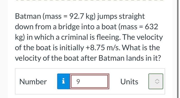The width and height of the screenshot is (180, 98).
Task: Focus the Number answer input field
Action: coord(89,81)
